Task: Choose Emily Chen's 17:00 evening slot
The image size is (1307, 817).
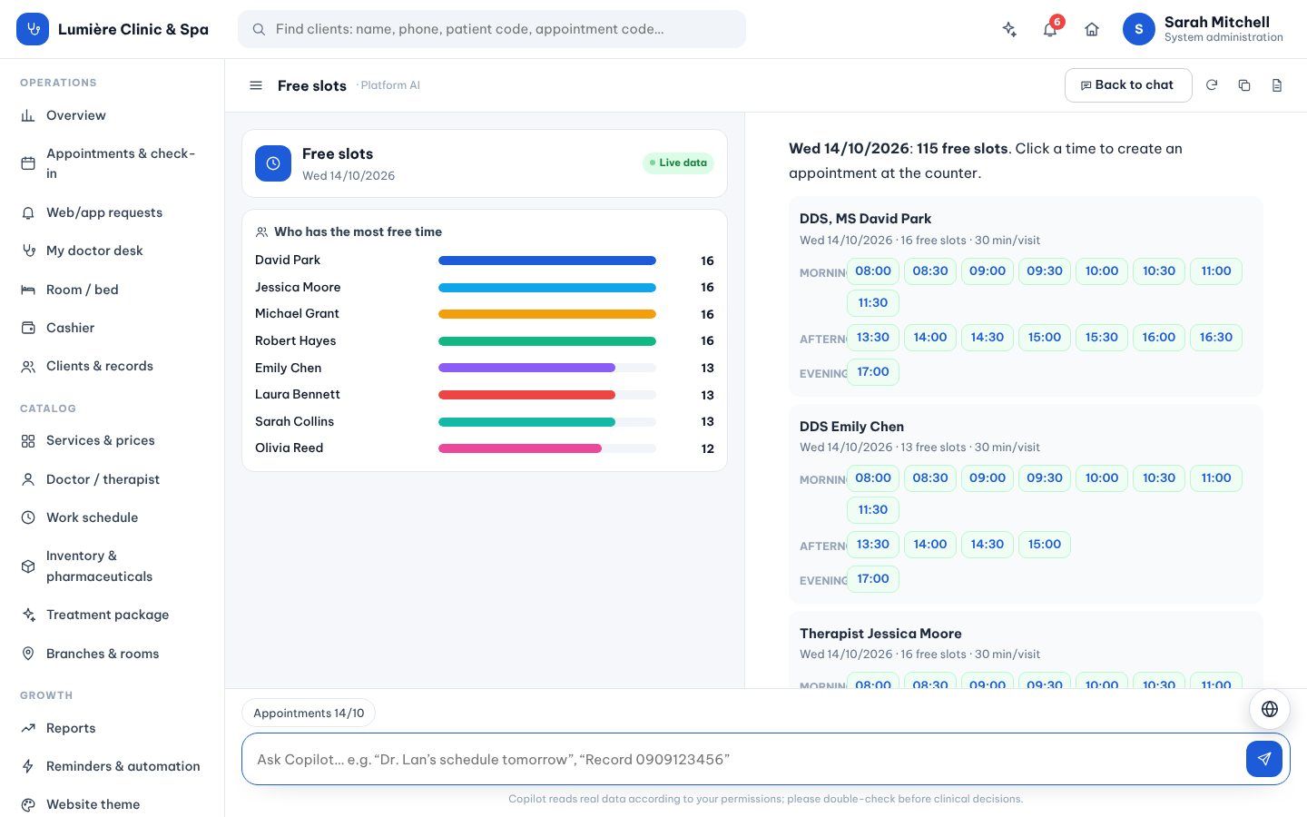Action: click(873, 578)
